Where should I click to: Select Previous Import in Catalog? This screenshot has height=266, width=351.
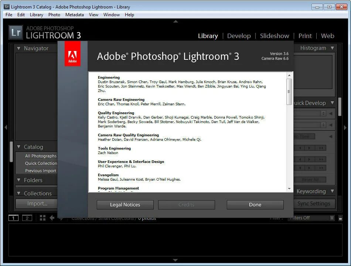point(41,171)
